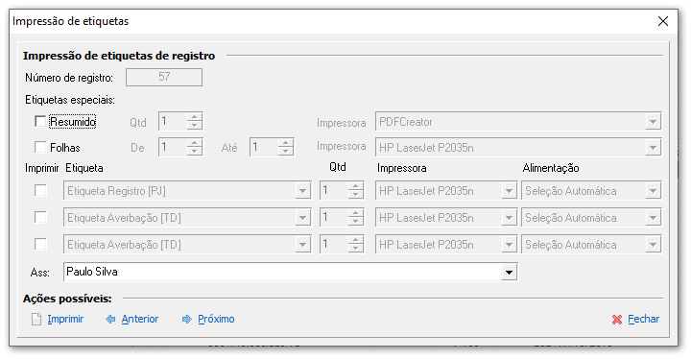Tick the Resumido checkbox

tap(40, 121)
